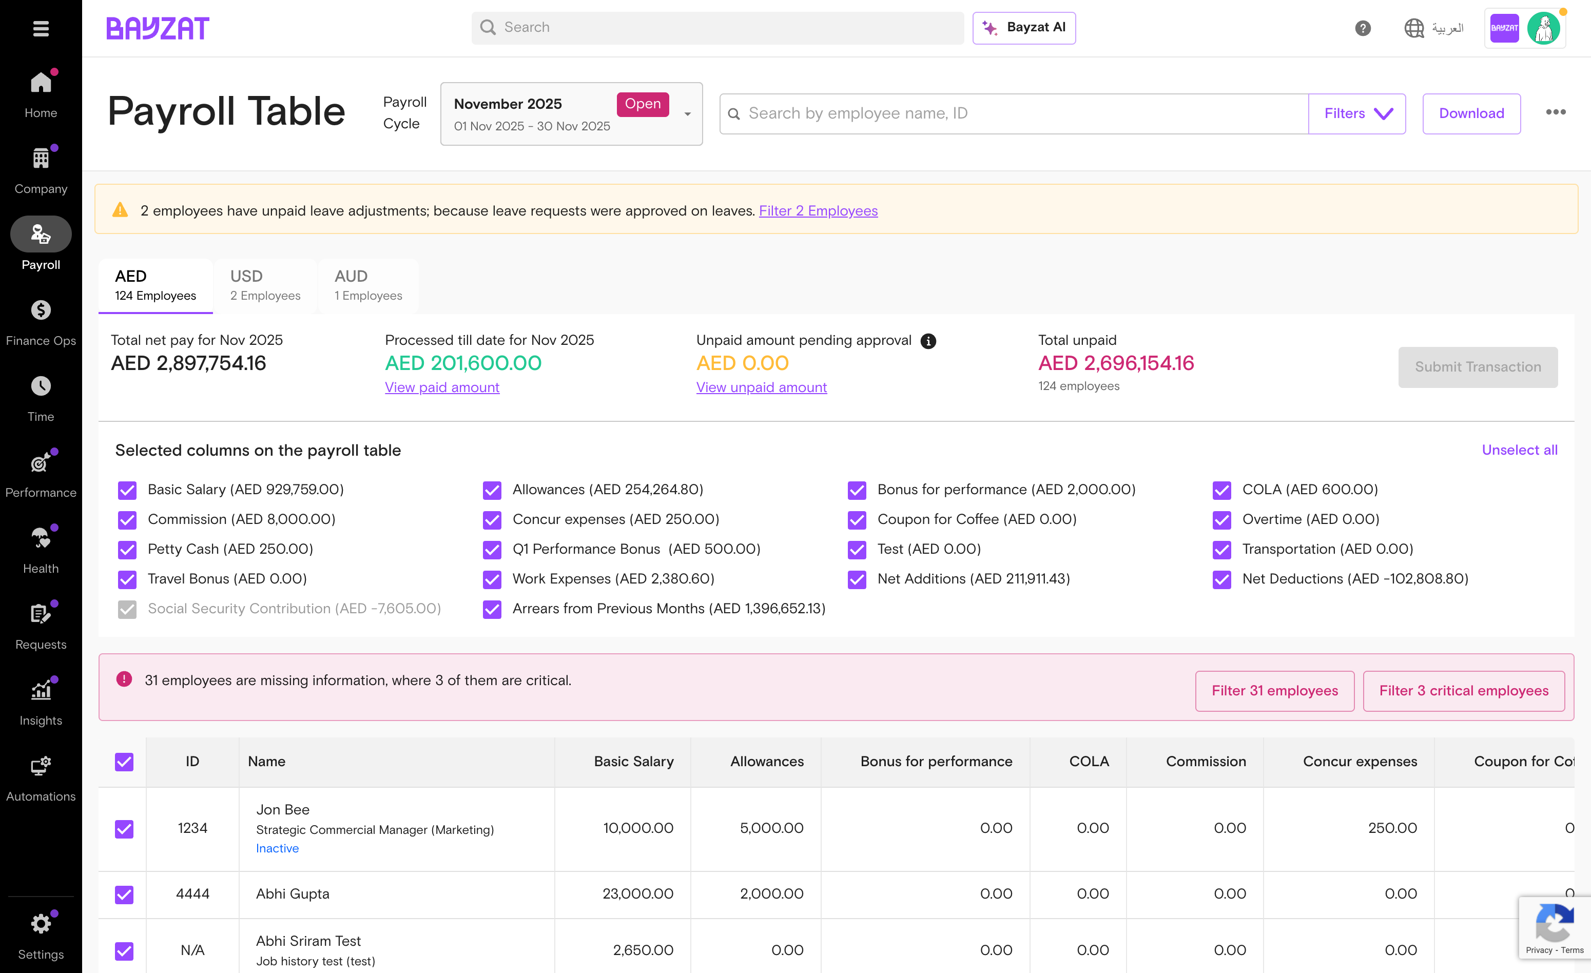Click employee name Abhi Sriram Test

[x=308, y=941]
